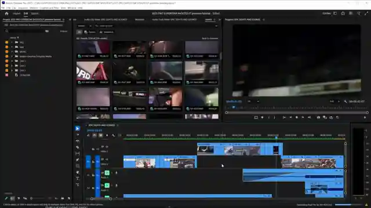Create a New Bin in Project panel
This screenshot has width=371, height=208.
pos(63,199)
